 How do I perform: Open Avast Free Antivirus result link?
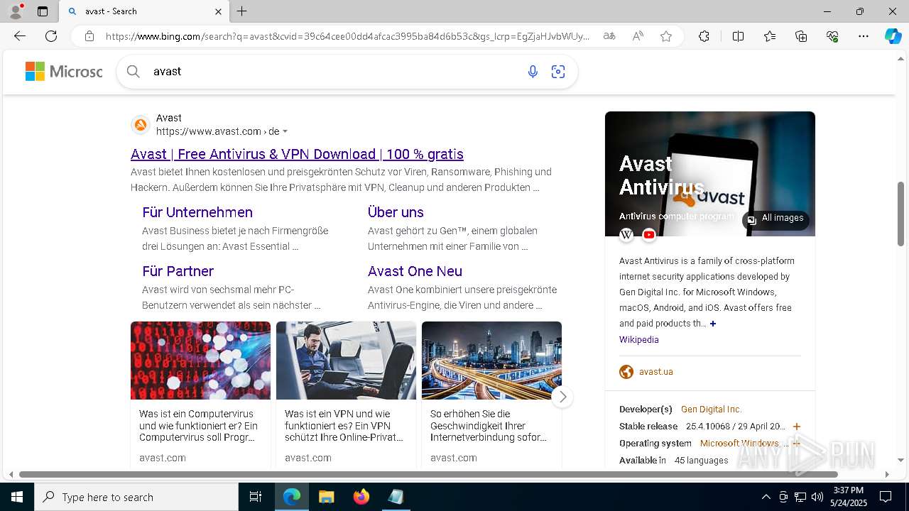tap(297, 154)
